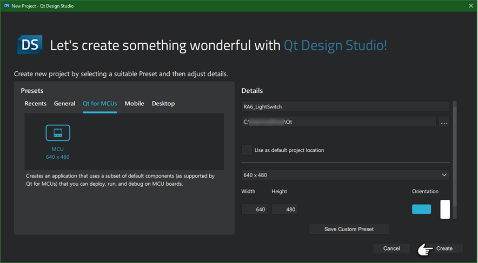This screenshot has height=263, width=478.
Task: Click Save Custom Preset button
Action: pos(349,229)
